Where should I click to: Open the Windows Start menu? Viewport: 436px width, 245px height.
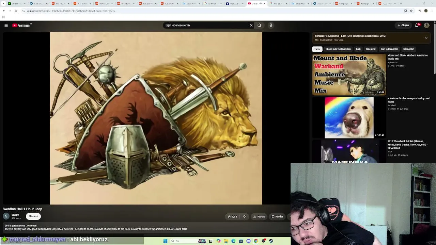(x=165, y=241)
